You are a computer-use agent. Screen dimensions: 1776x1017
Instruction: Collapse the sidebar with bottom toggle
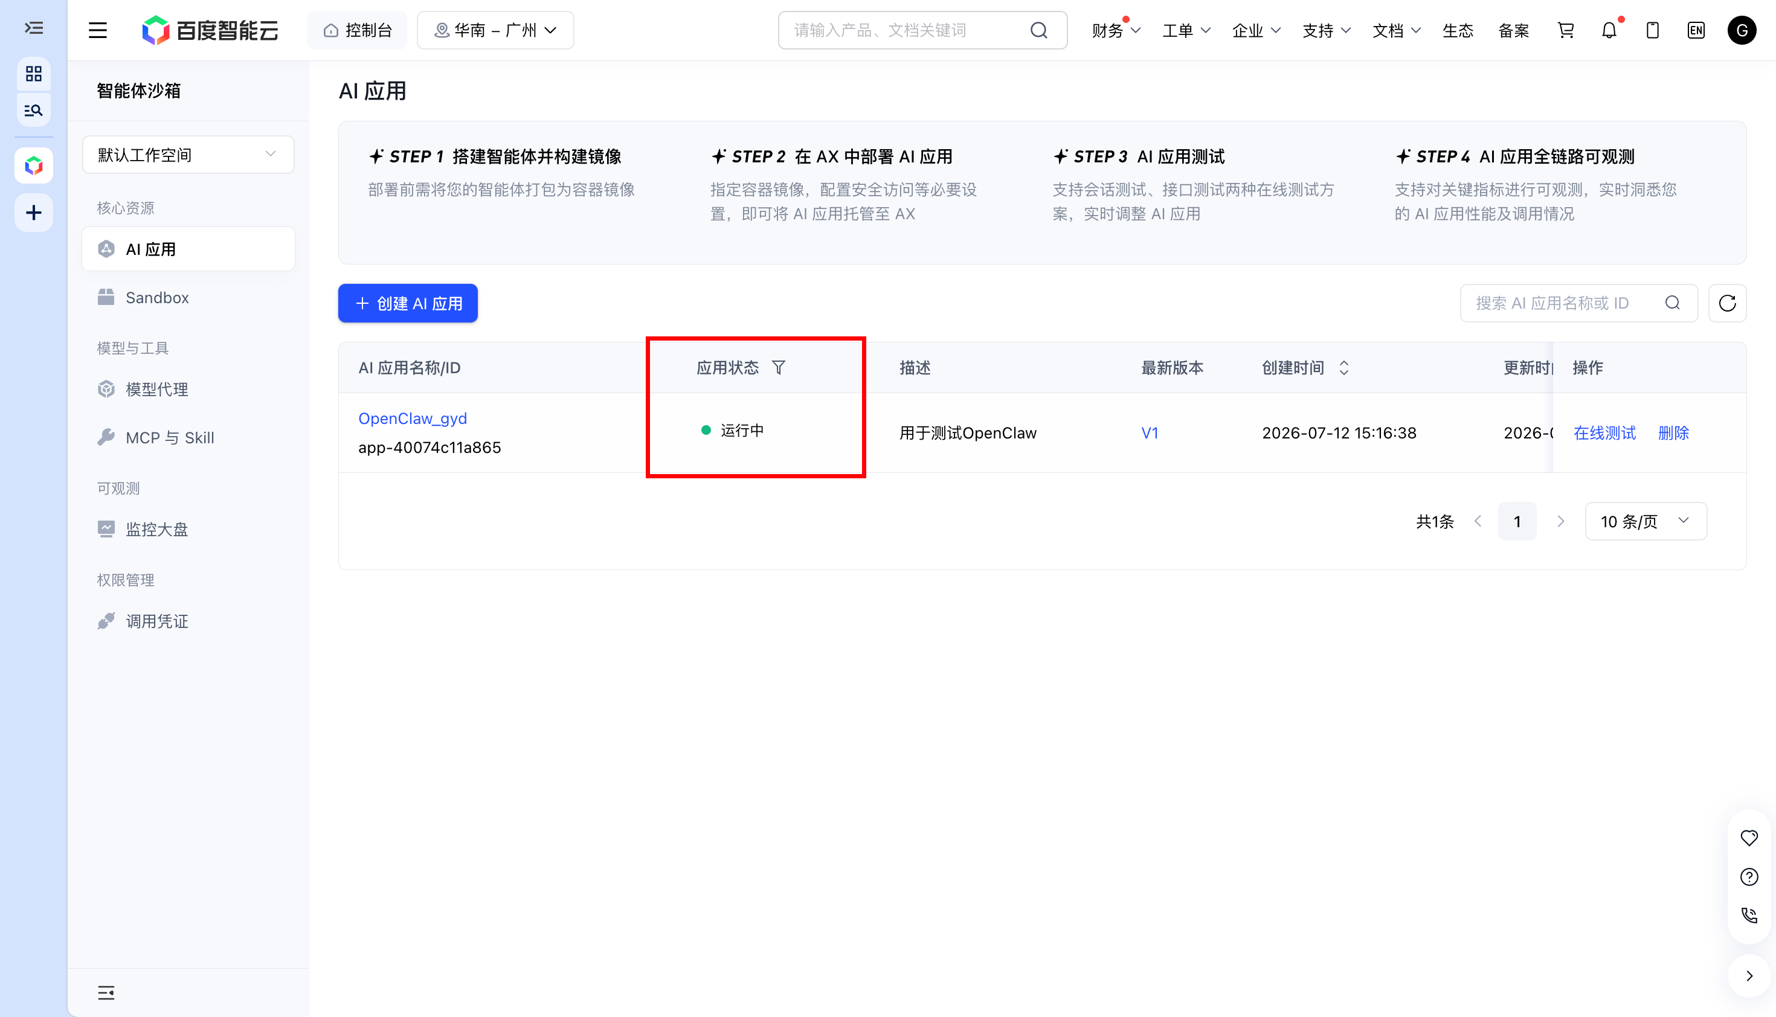pos(106,993)
